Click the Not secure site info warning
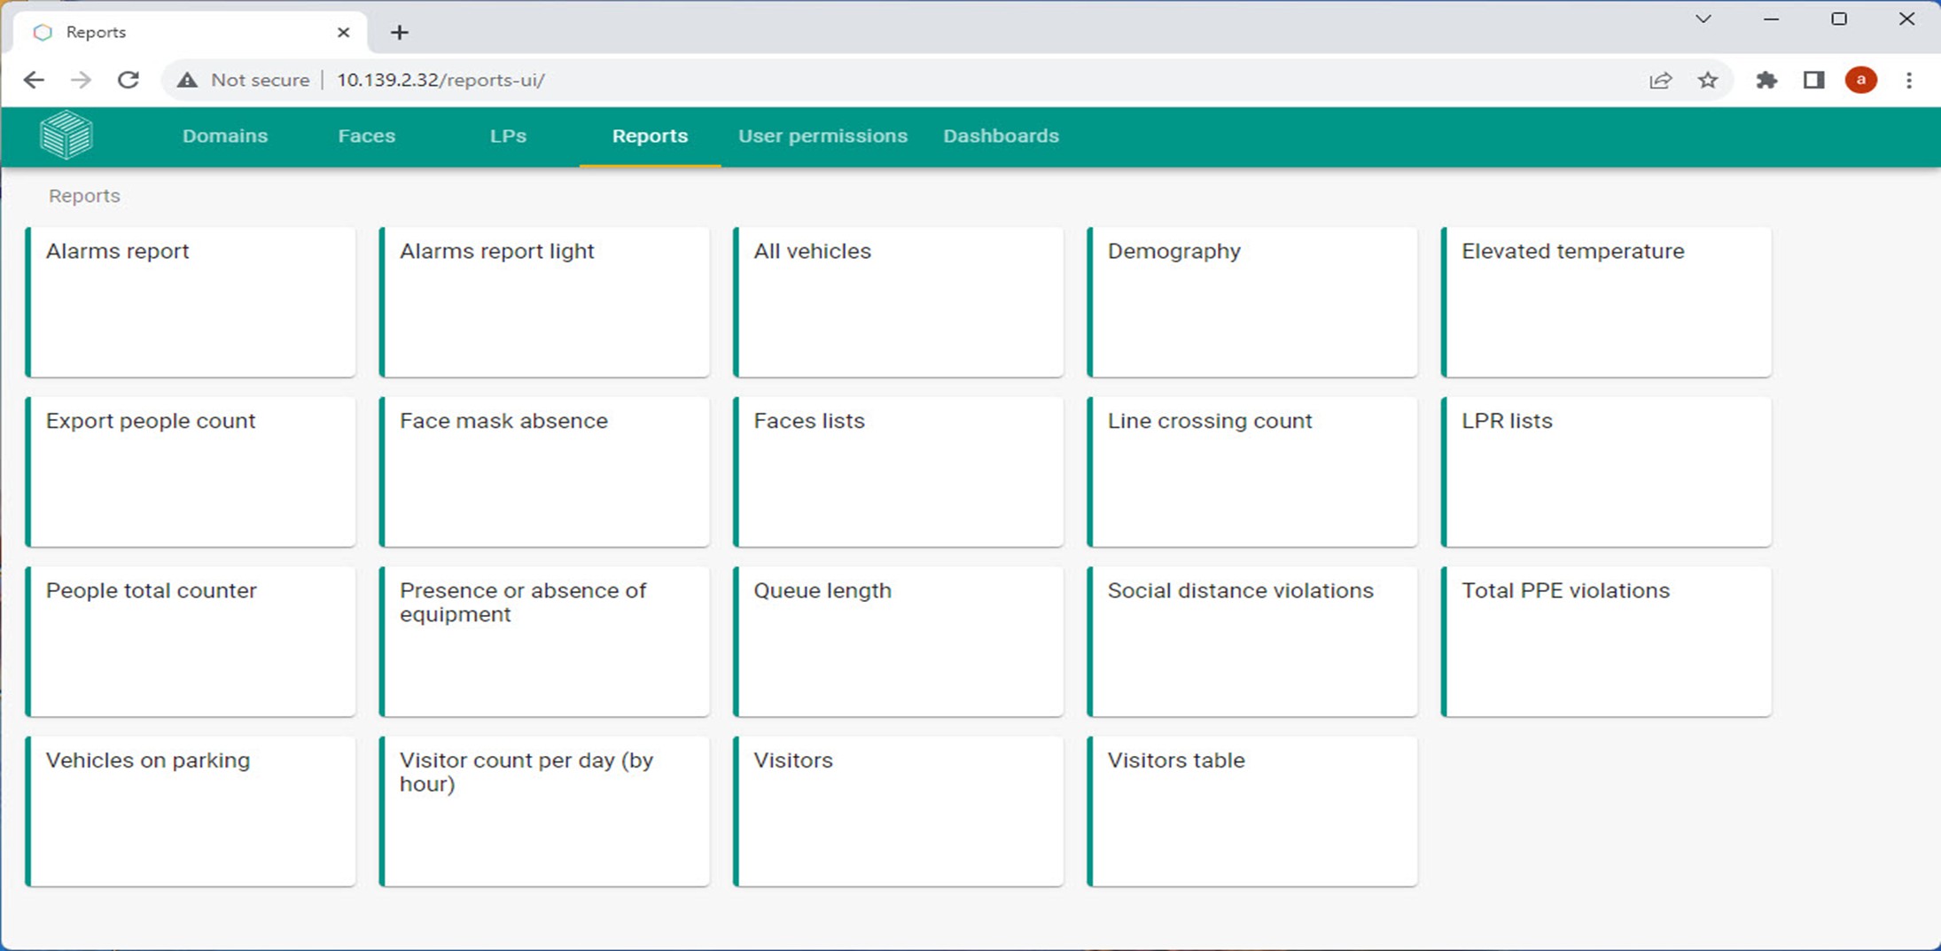 (244, 80)
